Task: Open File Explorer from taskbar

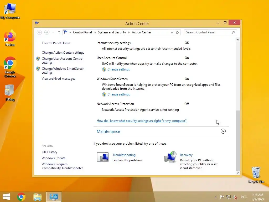Action: (37, 197)
